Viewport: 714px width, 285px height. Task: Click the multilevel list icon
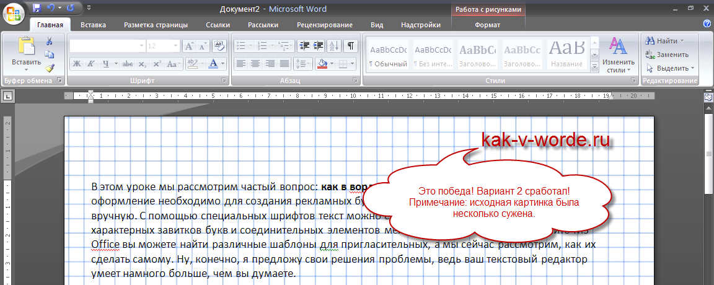(283, 45)
